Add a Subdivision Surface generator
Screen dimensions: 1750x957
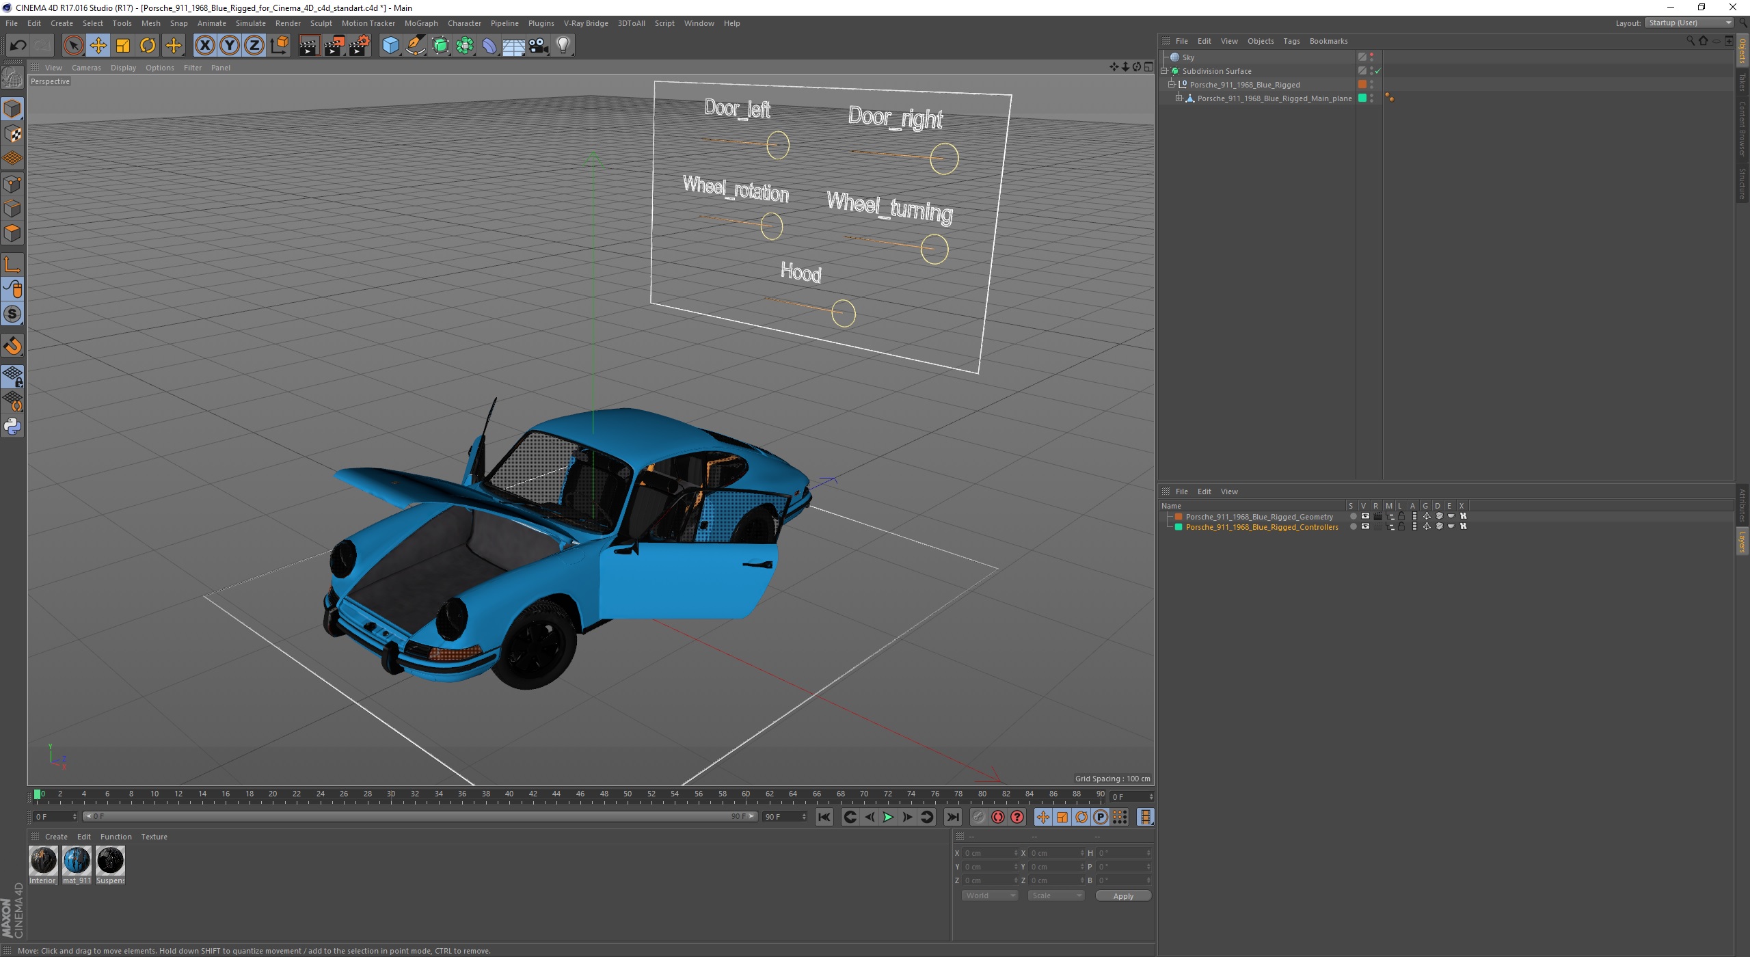pos(441,46)
